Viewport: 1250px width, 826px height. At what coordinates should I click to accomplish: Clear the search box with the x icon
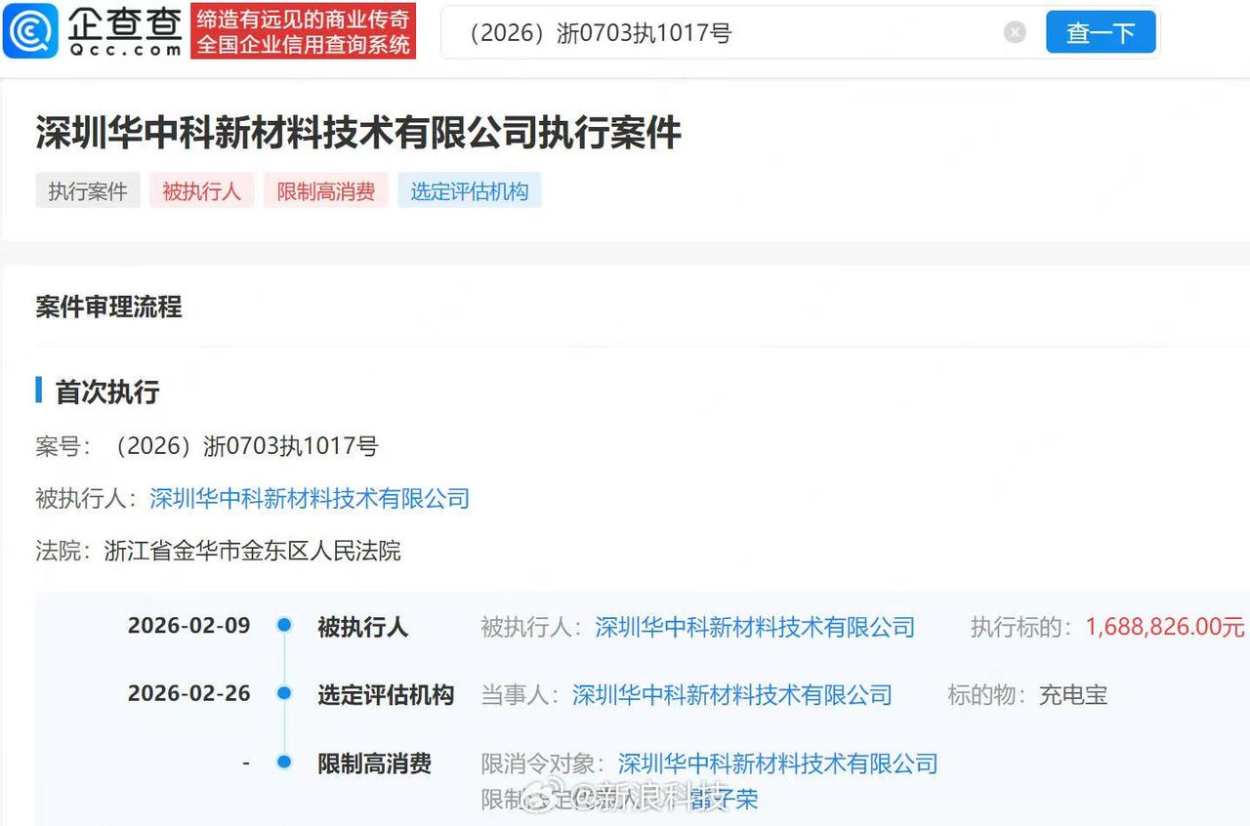coord(1015,31)
